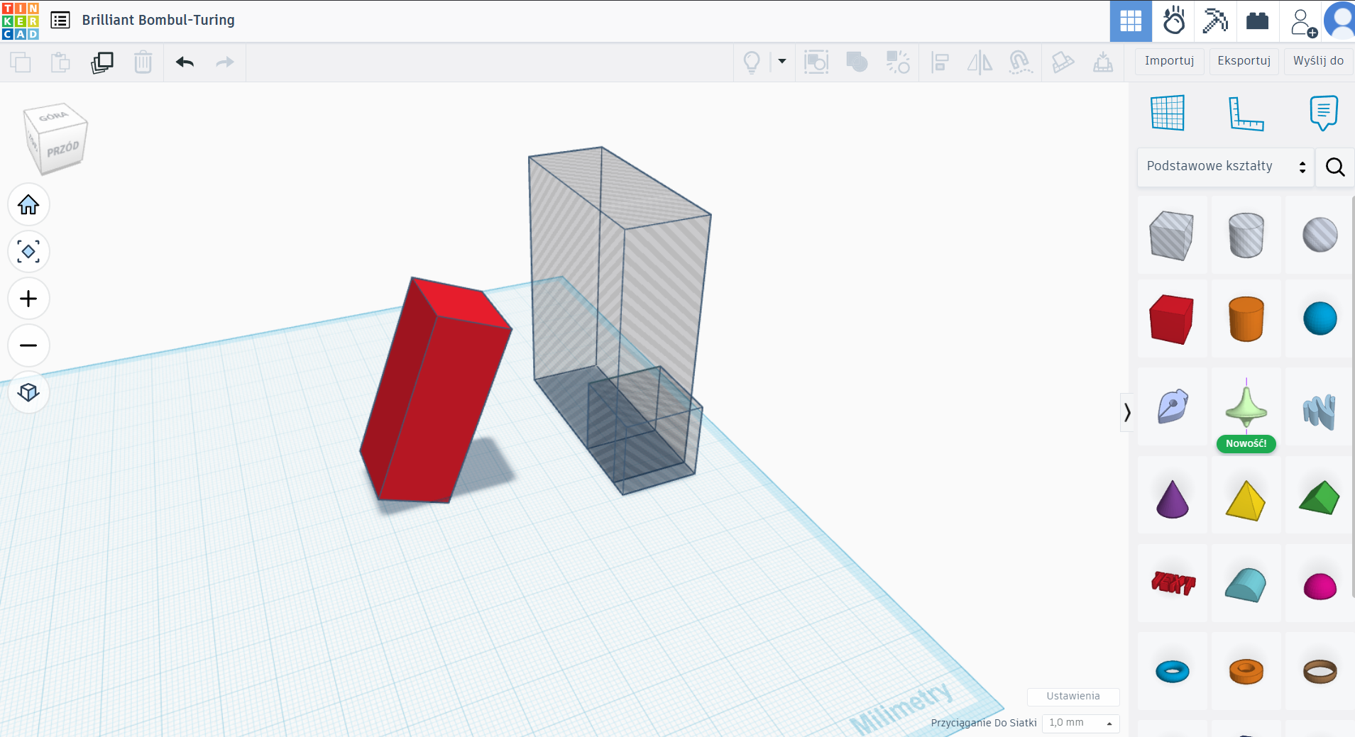The width and height of the screenshot is (1355, 737).
Task: Zoom out with the minus button
Action: [28, 345]
